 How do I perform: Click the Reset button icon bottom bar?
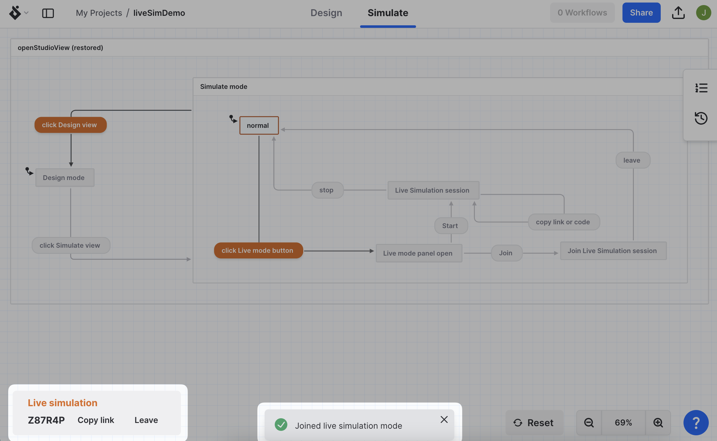[518, 422]
